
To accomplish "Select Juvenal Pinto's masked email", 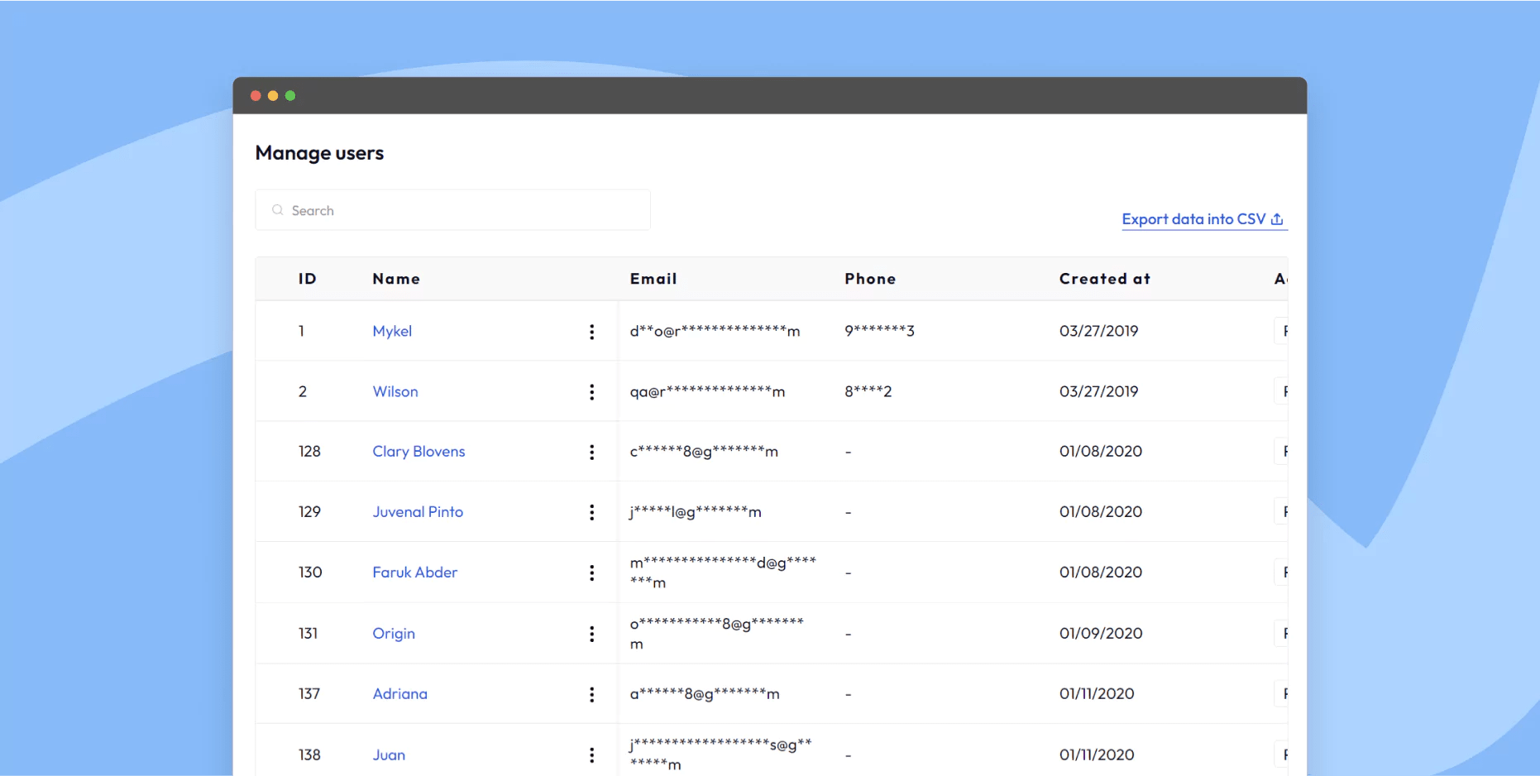I will click(696, 512).
